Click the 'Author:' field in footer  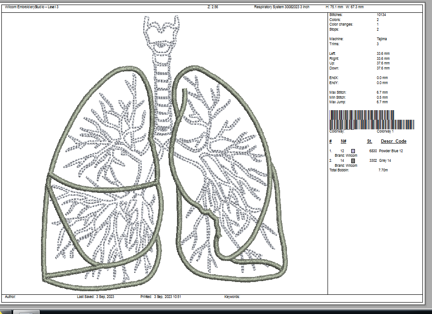tap(10, 297)
